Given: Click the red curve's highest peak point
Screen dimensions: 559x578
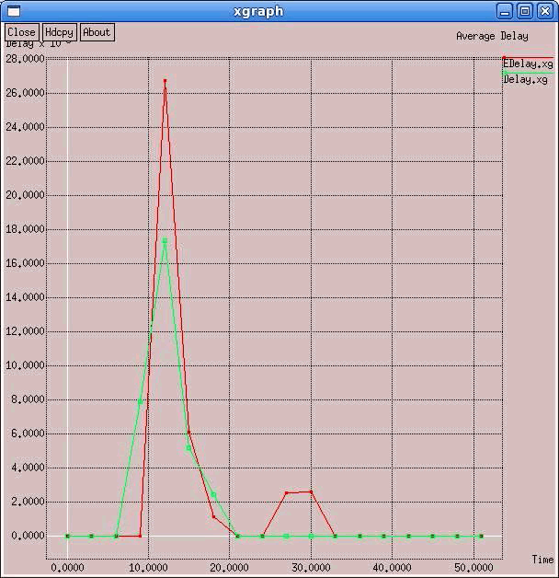Looking at the screenshot, I should [x=165, y=81].
